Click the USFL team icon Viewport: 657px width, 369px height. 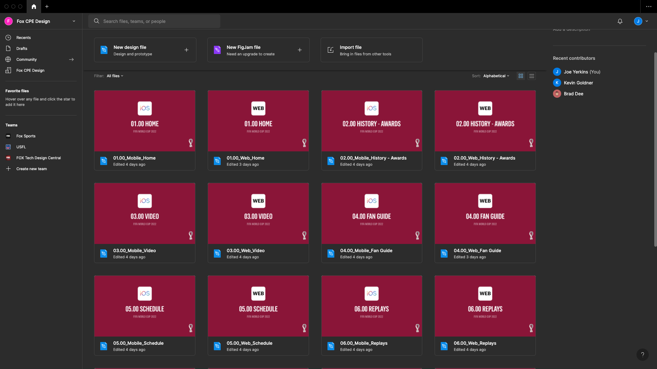point(8,147)
